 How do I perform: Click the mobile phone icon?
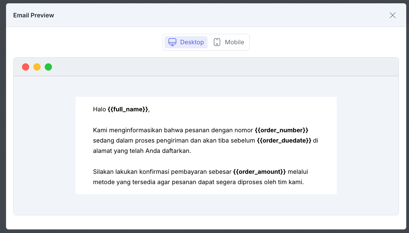coord(217,42)
